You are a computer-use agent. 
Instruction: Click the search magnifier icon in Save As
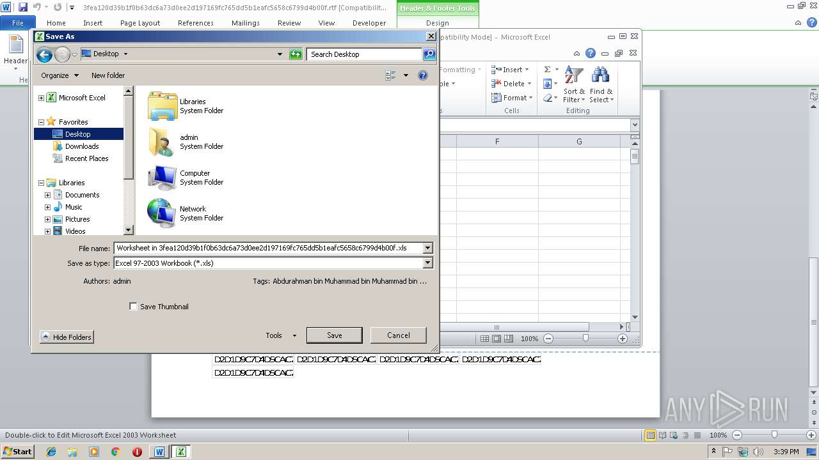[429, 54]
